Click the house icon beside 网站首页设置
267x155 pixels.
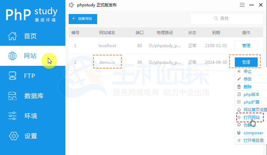click(x=239, y=110)
